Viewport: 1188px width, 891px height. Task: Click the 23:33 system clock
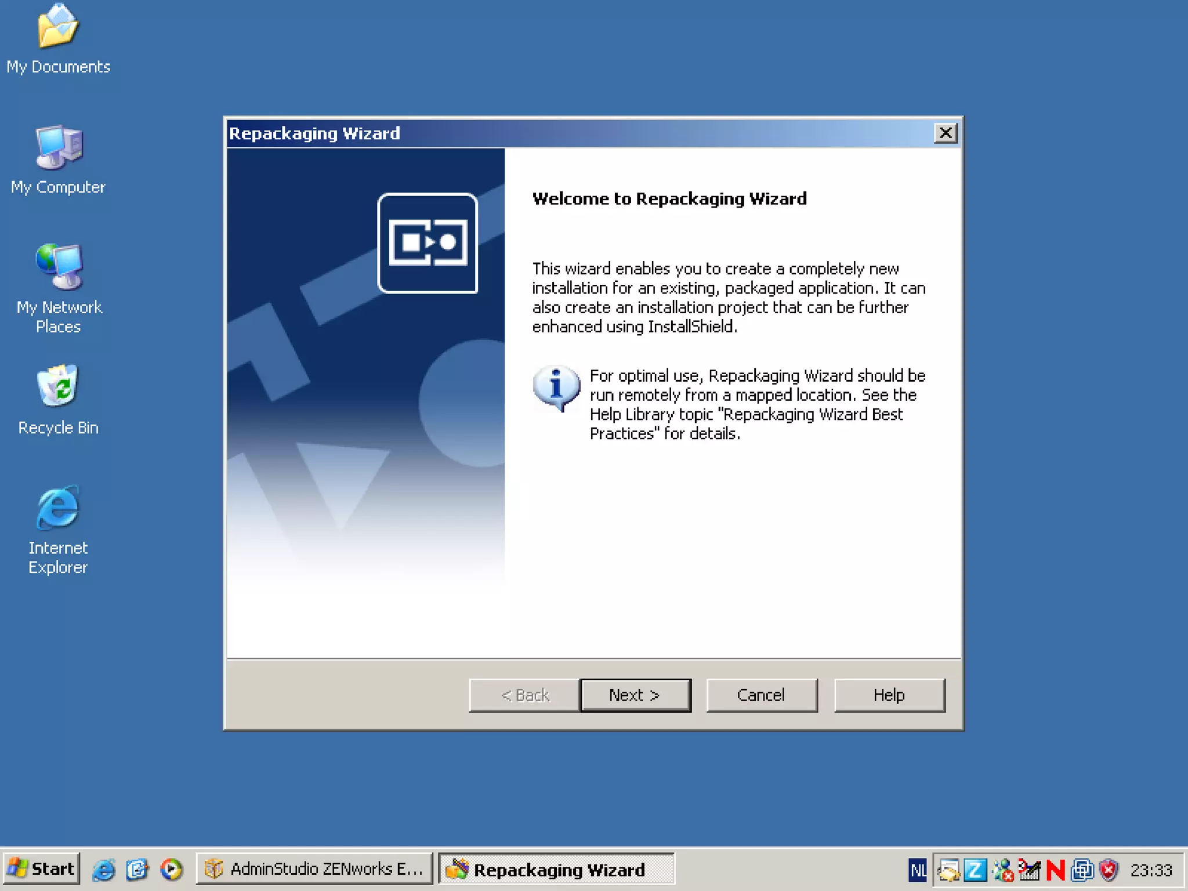(1151, 870)
